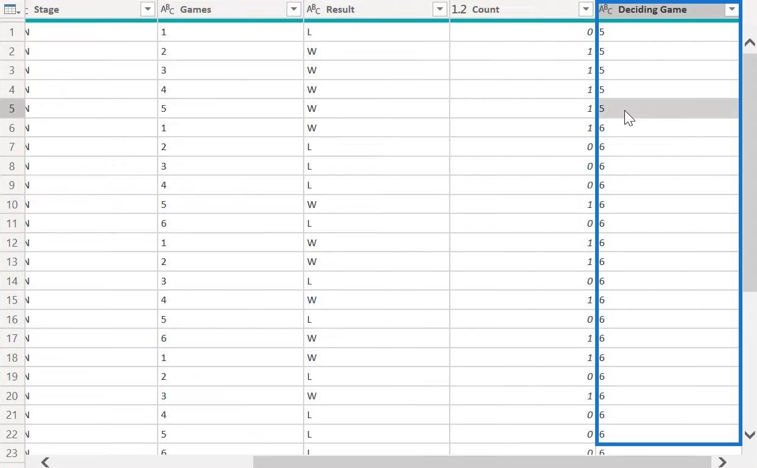Click the vertical scrollbar down arrow
The image size is (757, 468).
coord(750,435)
